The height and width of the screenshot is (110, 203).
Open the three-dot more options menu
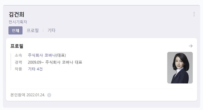pos(194,14)
